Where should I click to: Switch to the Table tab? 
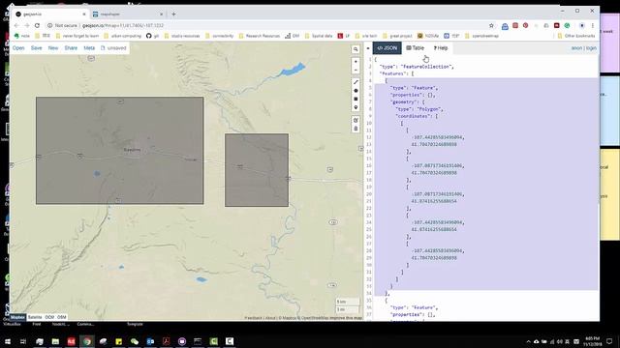(x=416, y=48)
